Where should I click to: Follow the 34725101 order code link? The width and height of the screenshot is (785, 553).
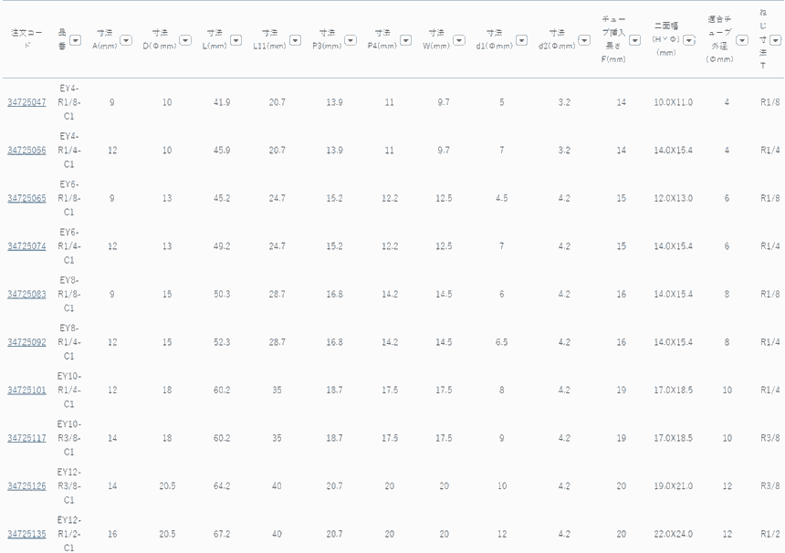[26, 390]
